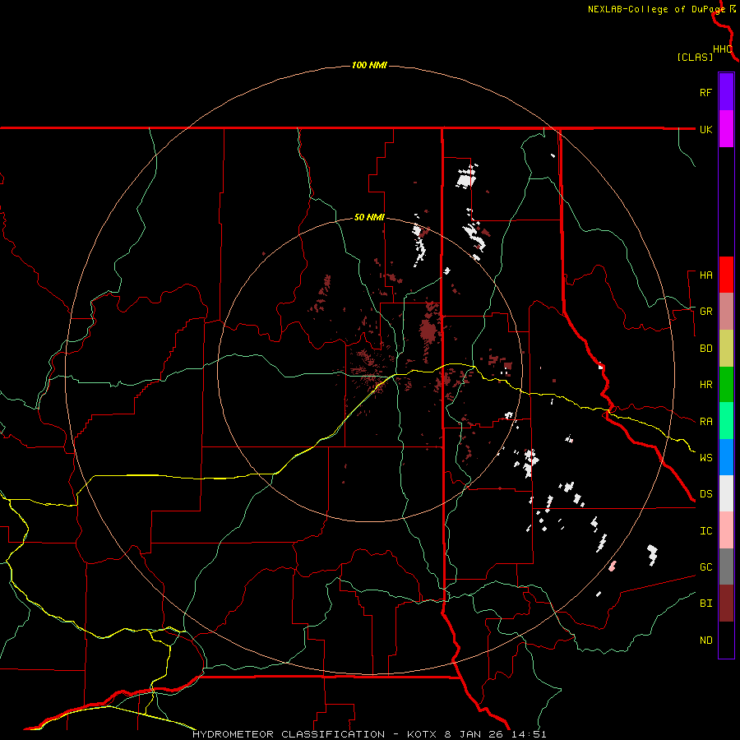Screen dimensions: 740x740
Task: Click the UK legend label
Action: [x=705, y=129]
